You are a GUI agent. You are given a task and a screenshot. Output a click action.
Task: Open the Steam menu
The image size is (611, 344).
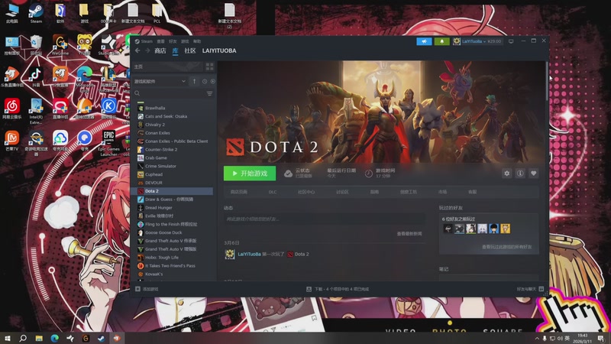point(147,41)
